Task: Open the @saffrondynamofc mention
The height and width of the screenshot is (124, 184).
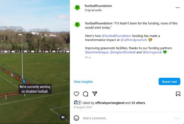Action: [x=134, y=40]
